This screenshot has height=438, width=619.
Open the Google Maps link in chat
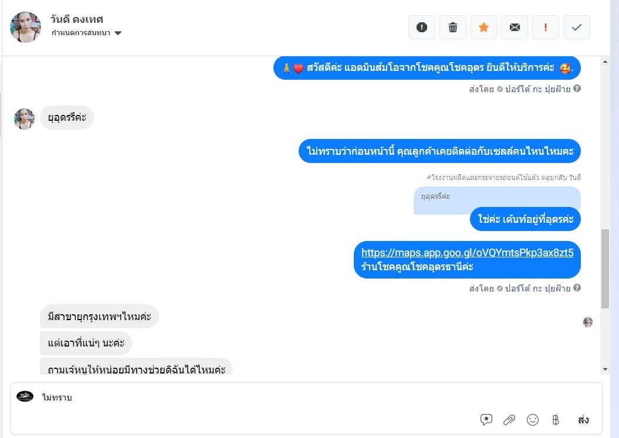pyautogui.click(x=467, y=253)
